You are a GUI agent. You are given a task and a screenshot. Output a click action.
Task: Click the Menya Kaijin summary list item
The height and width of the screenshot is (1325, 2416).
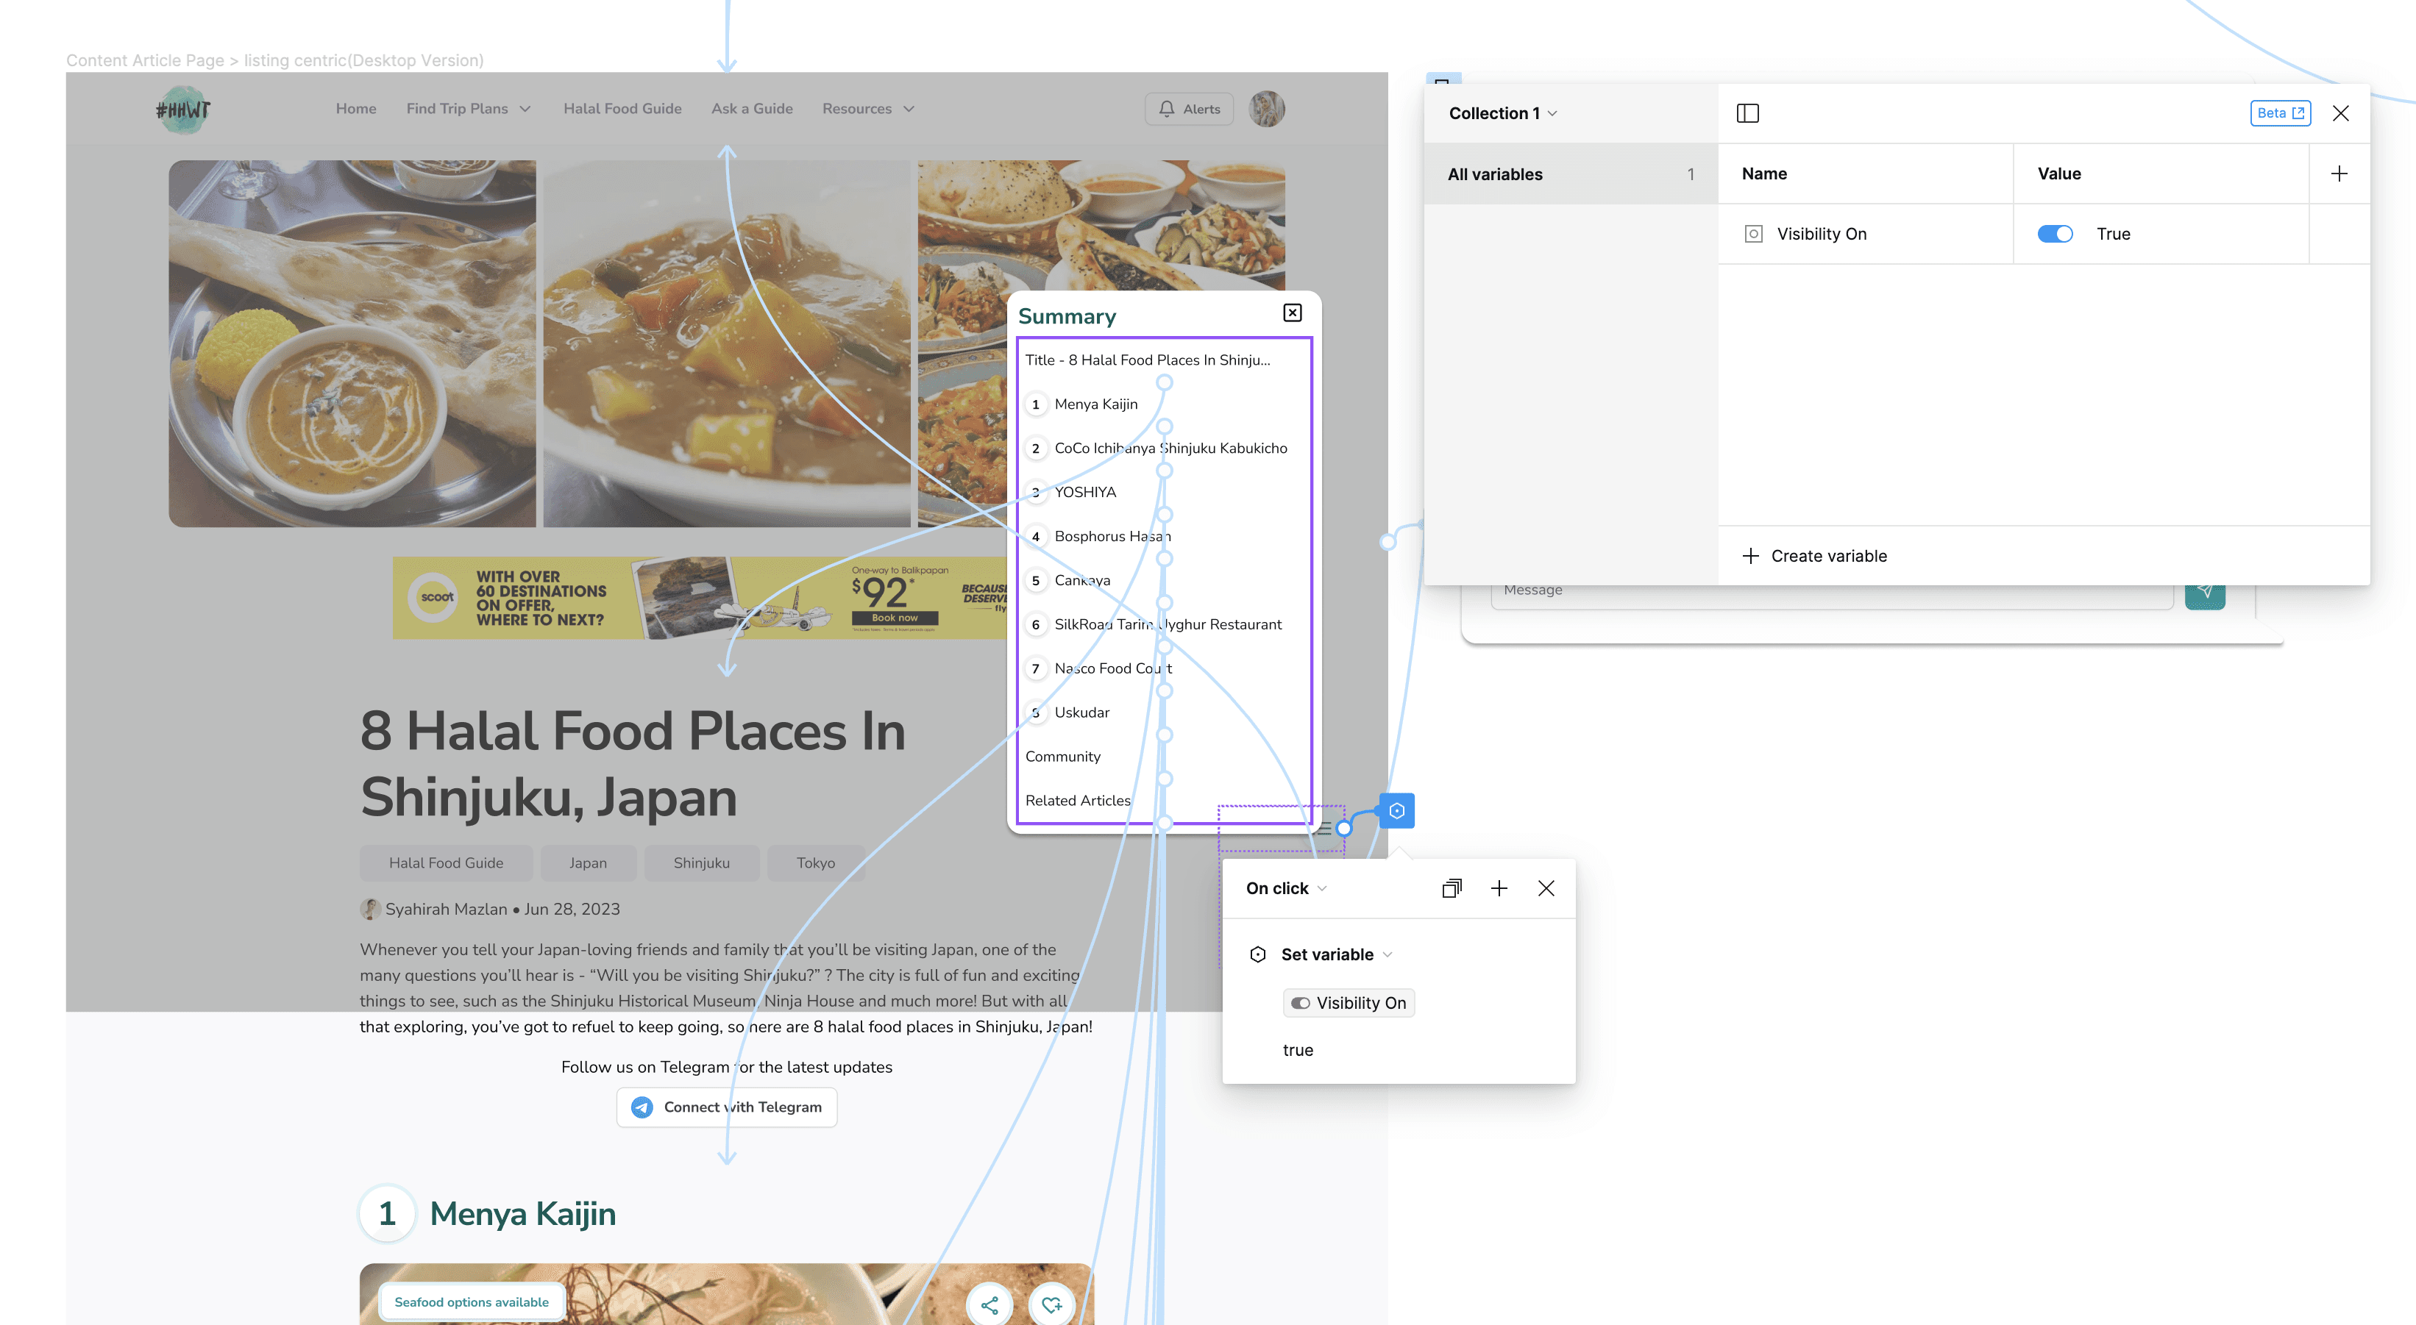[1095, 403]
